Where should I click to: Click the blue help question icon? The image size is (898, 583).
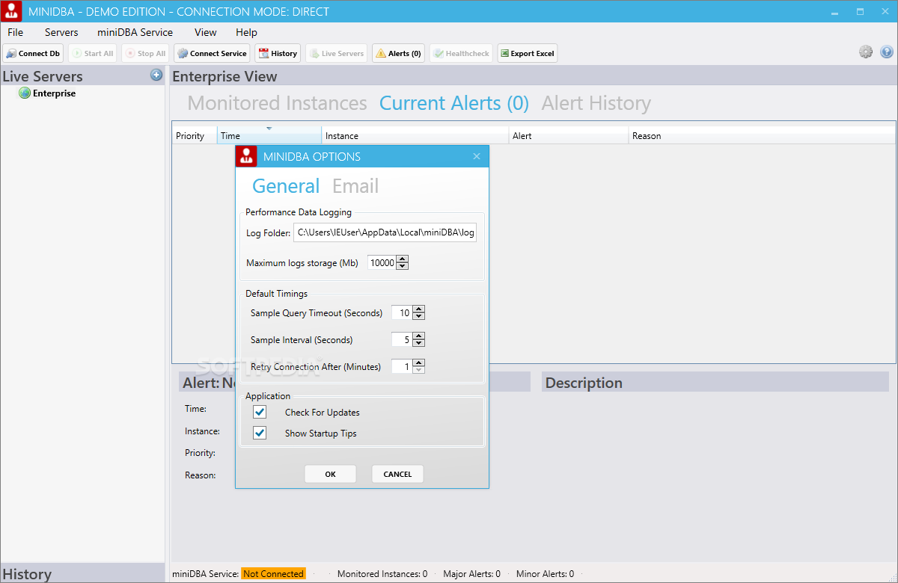[x=887, y=52]
